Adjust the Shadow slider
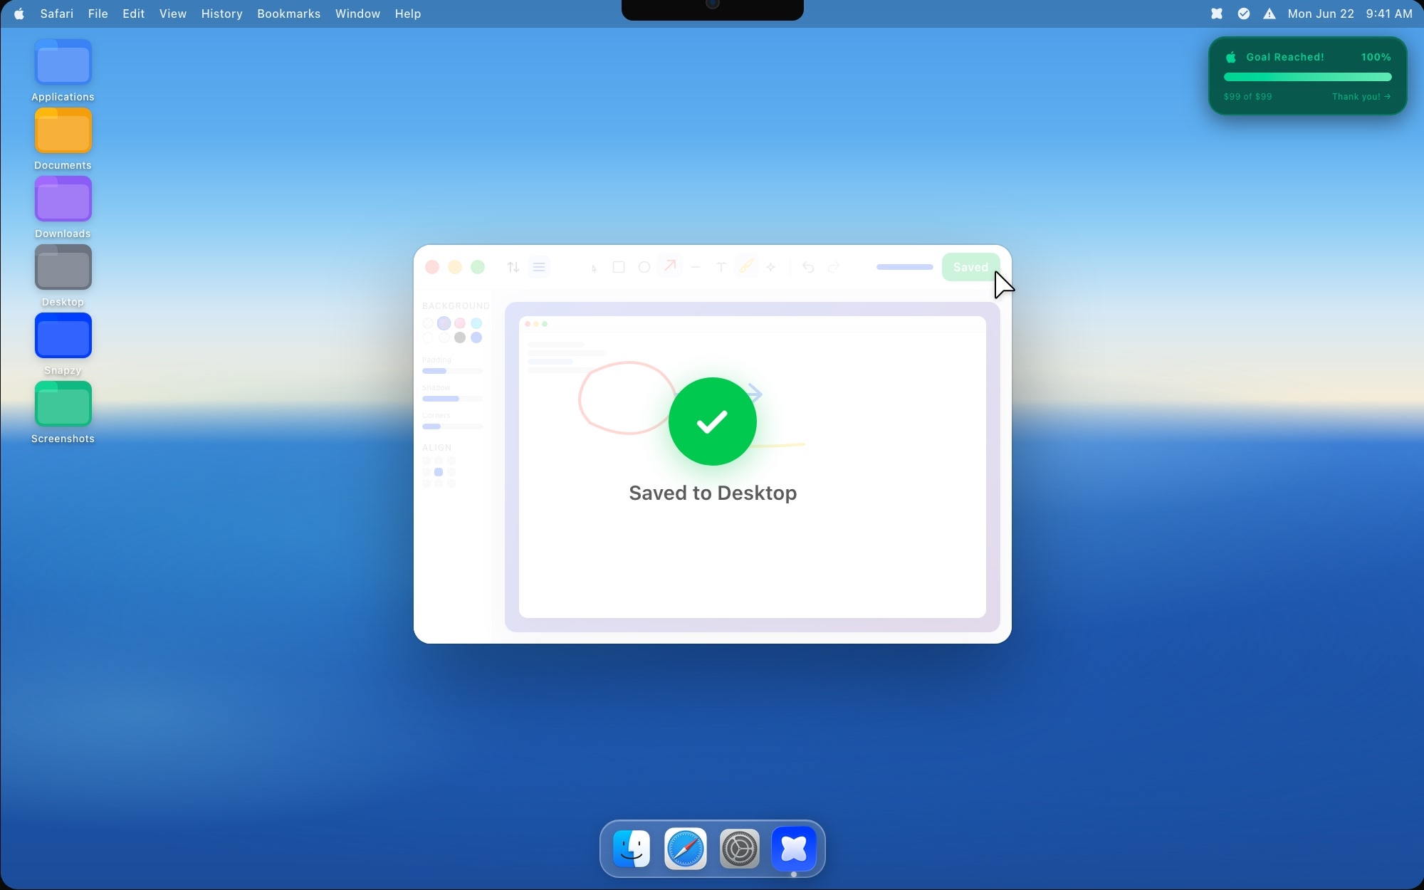 click(452, 399)
